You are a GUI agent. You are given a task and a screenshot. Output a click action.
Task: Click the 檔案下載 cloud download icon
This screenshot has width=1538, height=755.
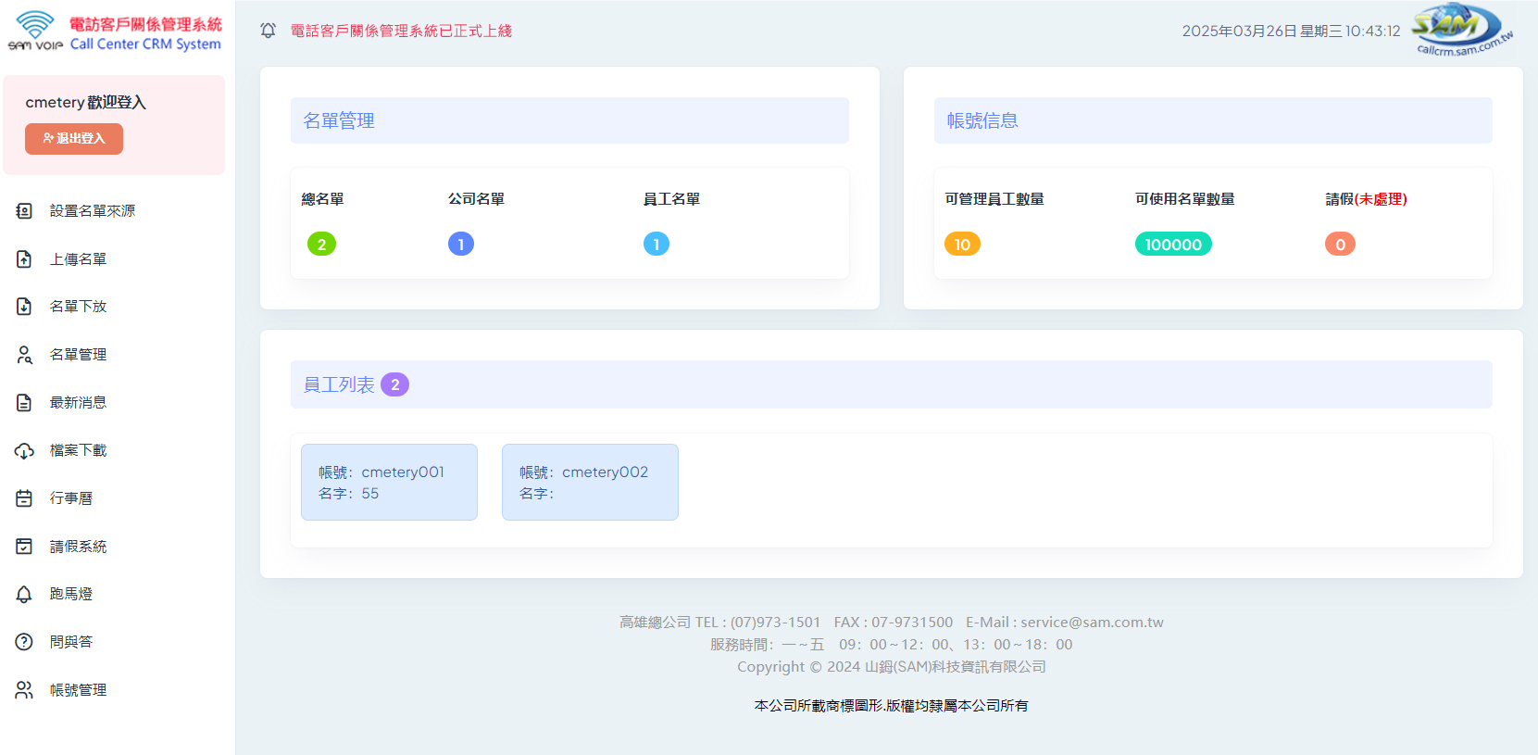[x=24, y=451]
